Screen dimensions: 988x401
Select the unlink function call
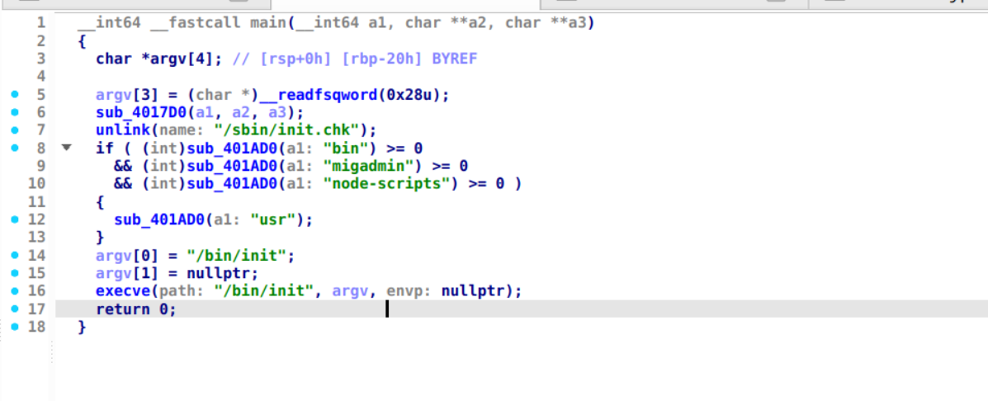[124, 130]
